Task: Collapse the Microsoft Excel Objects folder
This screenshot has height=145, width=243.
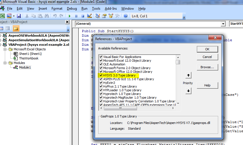Action: [5, 49]
